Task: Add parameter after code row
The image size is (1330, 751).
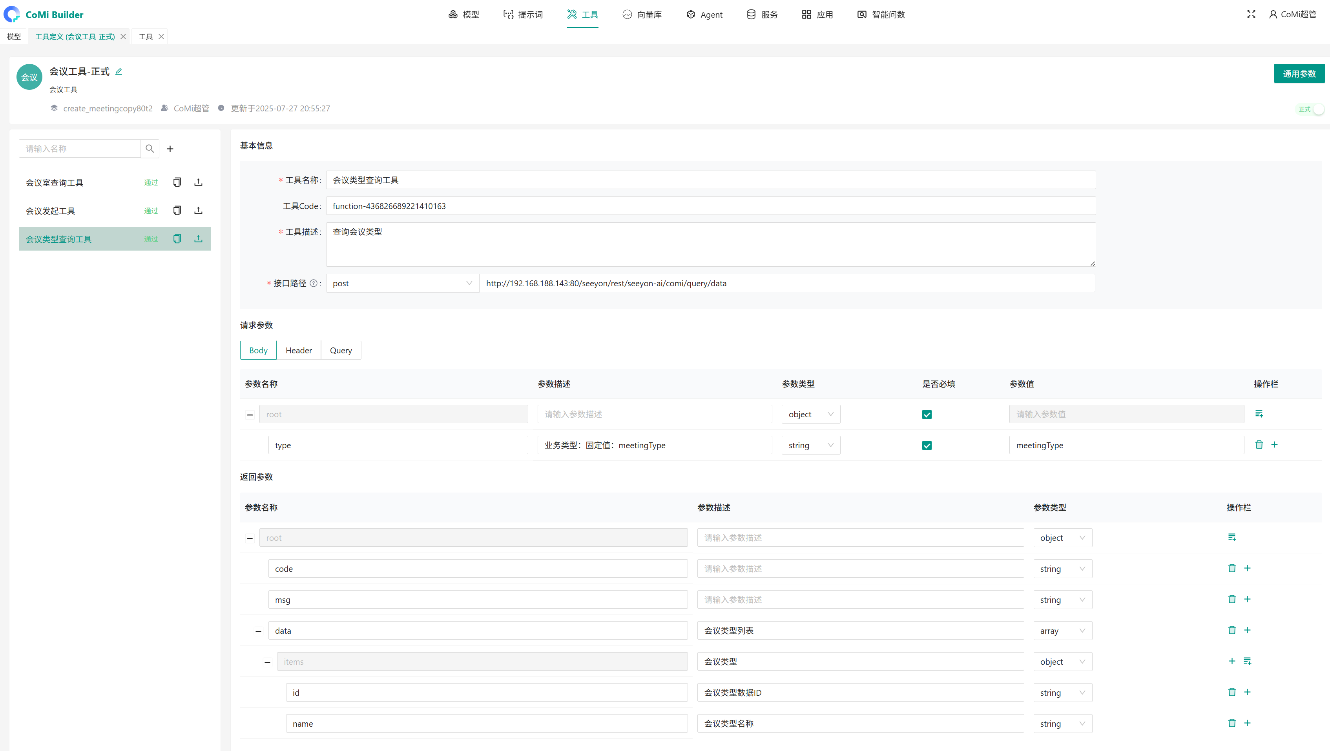Action: tap(1248, 568)
